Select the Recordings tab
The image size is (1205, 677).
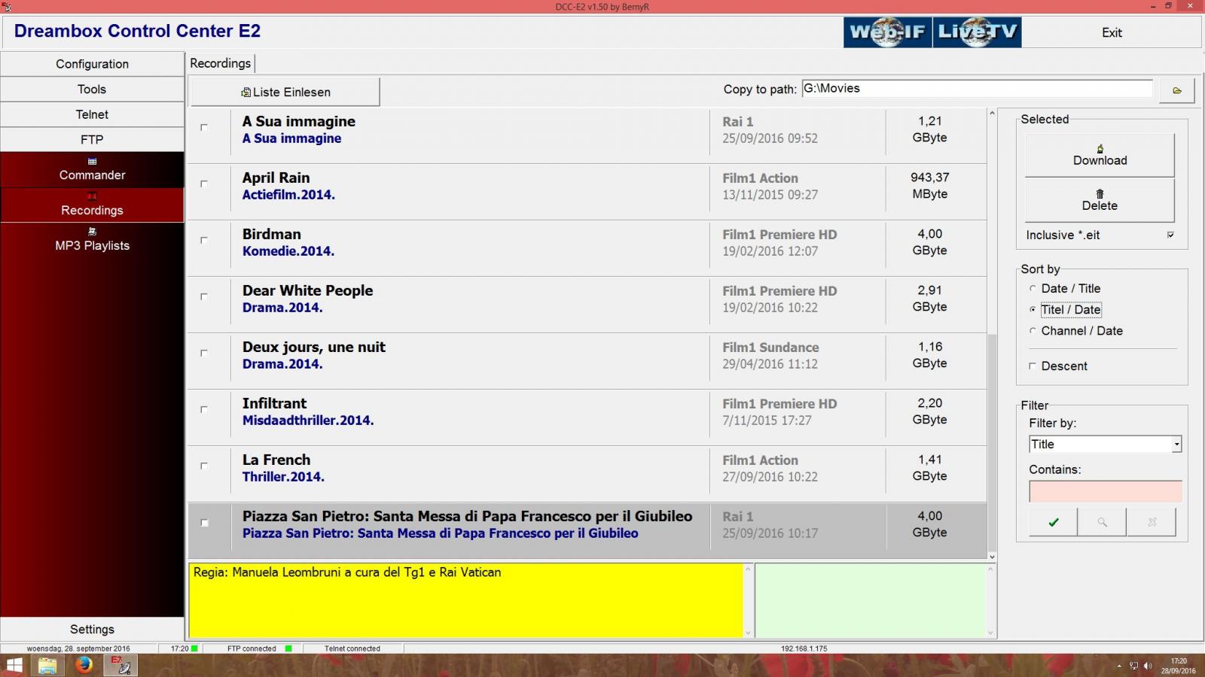pyautogui.click(x=220, y=63)
